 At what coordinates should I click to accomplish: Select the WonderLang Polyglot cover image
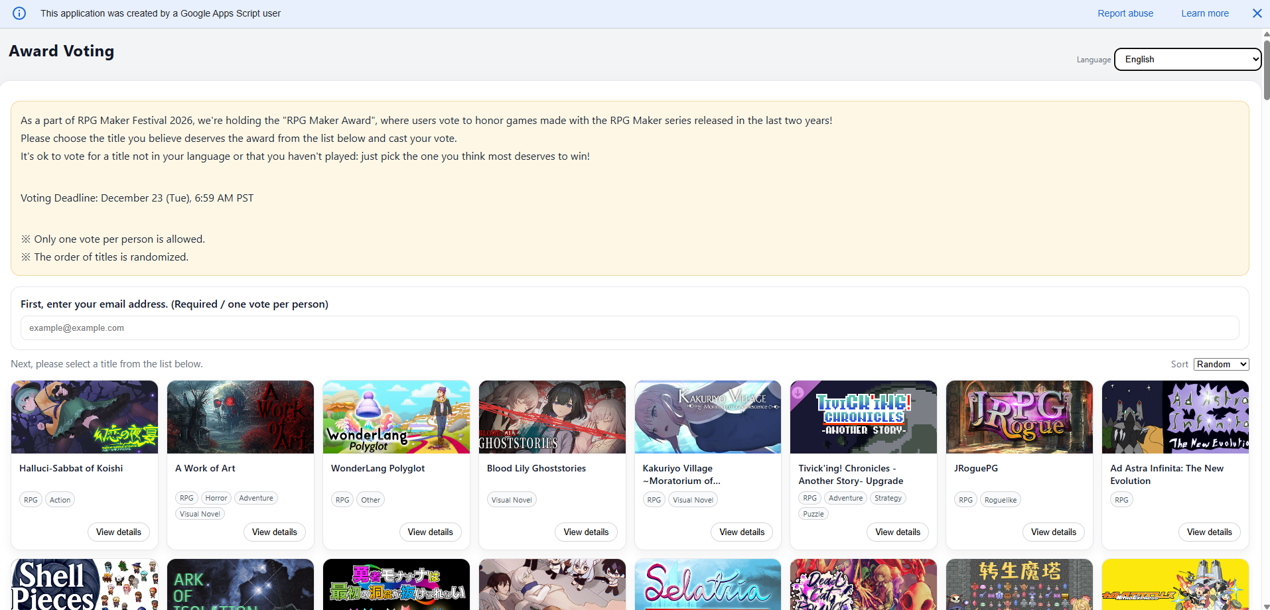pyautogui.click(x=396, y=417)
